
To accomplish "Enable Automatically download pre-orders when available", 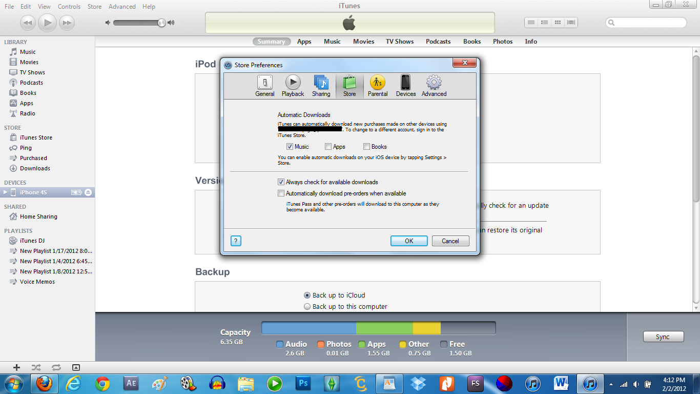I will (281, 193).
